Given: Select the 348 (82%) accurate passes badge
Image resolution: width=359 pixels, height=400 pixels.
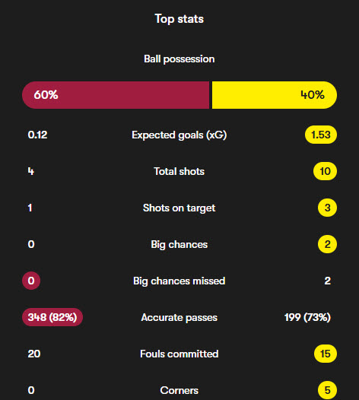Looking at the screenshot, I should click(52, 317).
